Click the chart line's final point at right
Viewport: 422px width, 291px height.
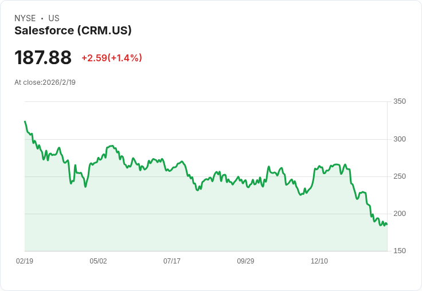pos(387,224)
